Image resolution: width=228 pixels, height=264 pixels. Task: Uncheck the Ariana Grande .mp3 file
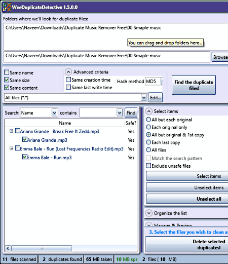click(x=25, y=139)
